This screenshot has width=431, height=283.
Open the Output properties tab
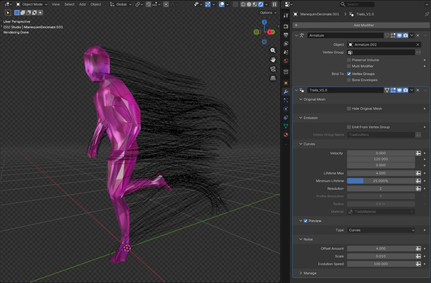click(x=286, y=35)
